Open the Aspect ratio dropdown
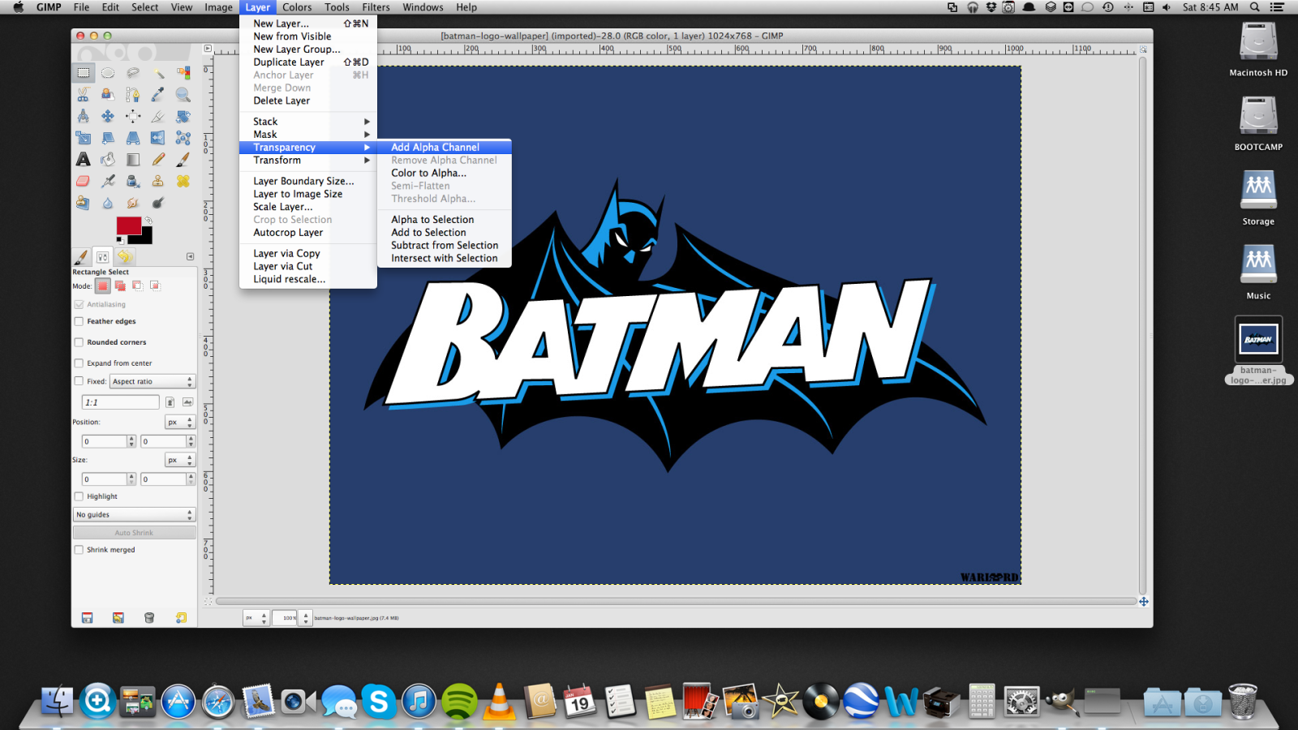The width and height of the screenshot is (1298, 730). 153,381
